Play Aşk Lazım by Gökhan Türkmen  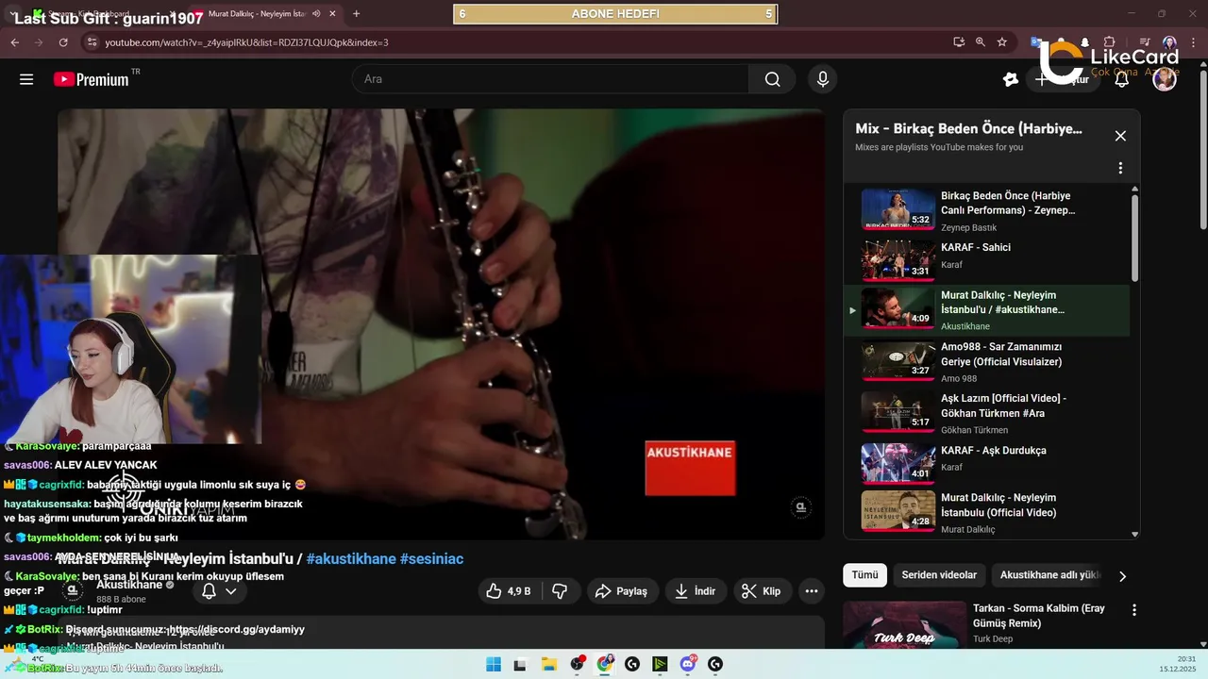point(986,413)
